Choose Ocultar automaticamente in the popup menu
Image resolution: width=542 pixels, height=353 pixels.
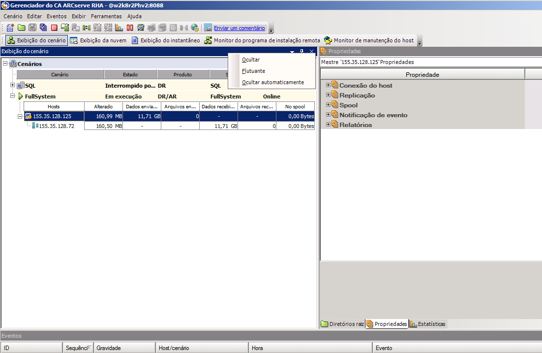(273, 82)
